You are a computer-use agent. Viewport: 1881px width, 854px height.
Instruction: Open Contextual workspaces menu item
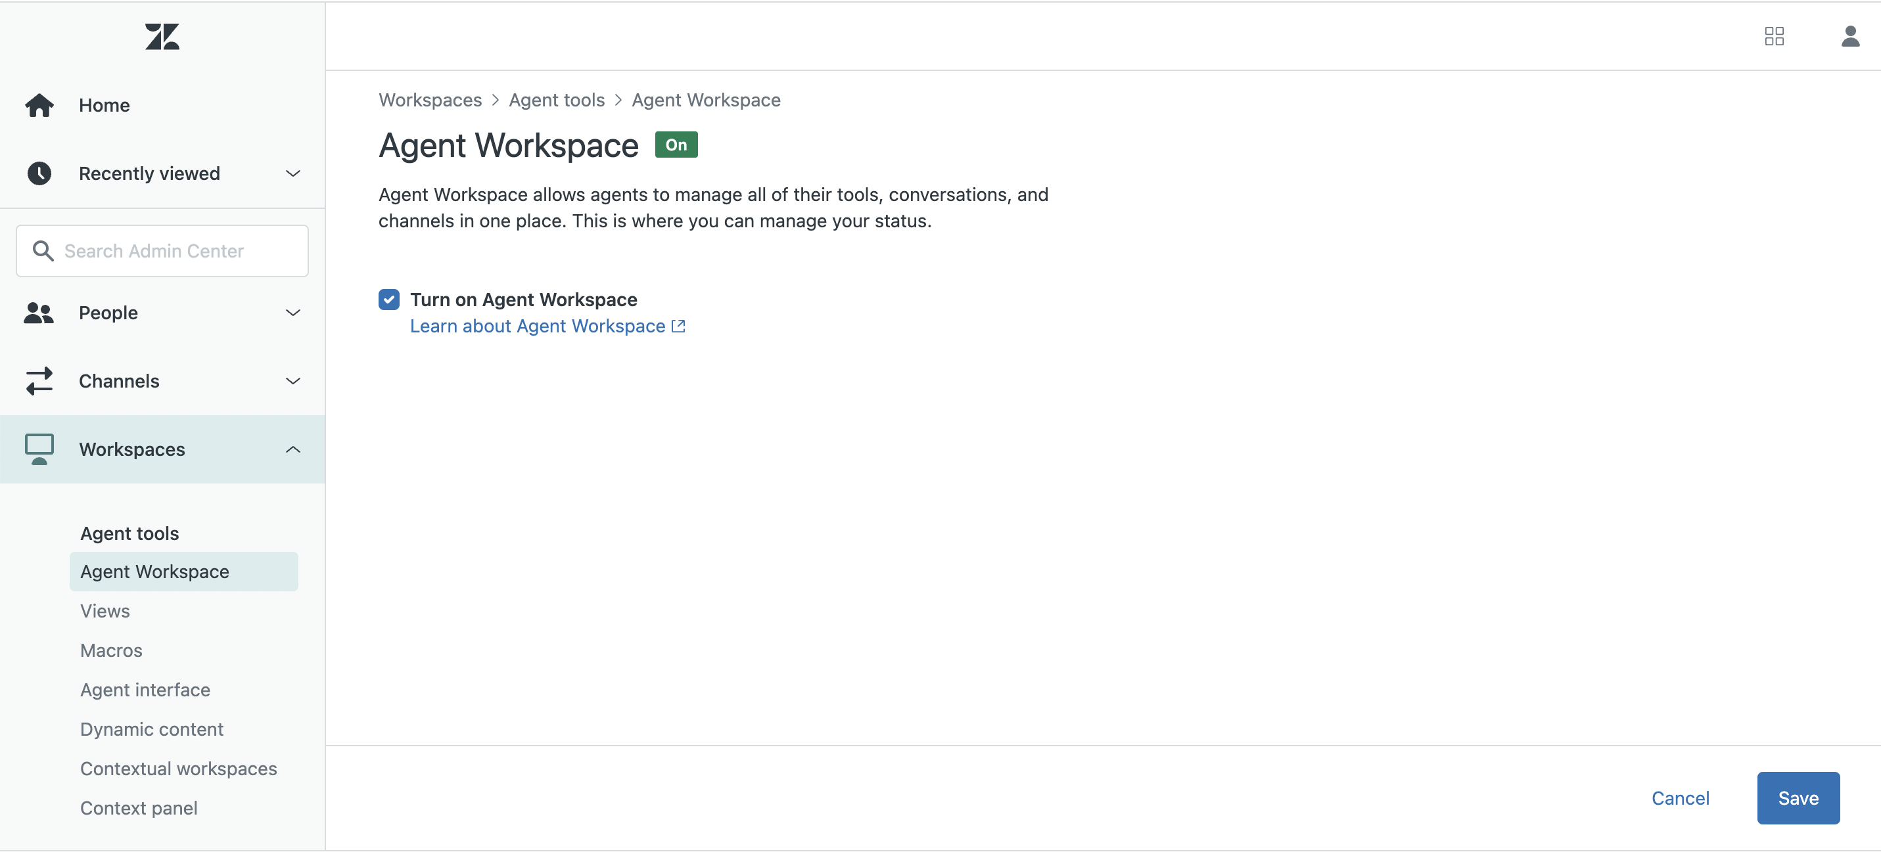click(x=179, y=769)
